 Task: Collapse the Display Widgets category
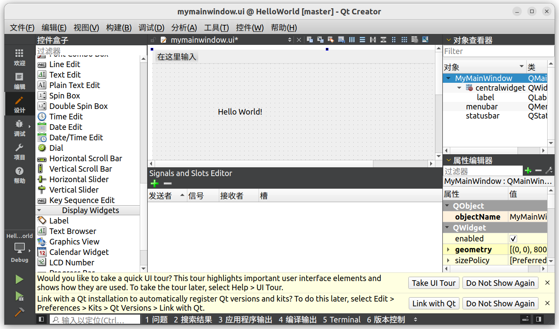[x=40, y=210]
